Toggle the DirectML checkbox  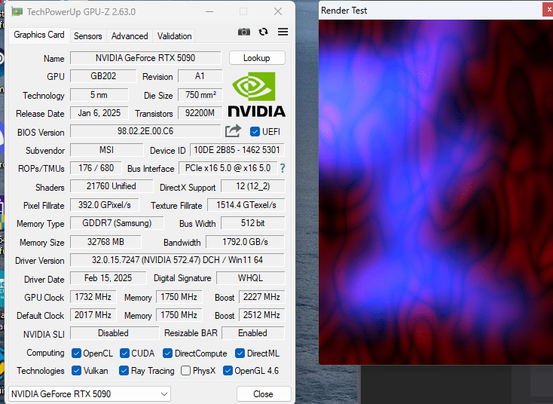click(x=240, y=353)
